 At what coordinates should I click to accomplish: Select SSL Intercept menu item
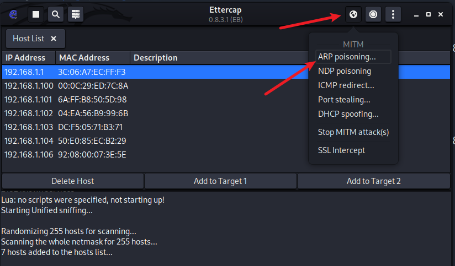[x=341, y=150]
